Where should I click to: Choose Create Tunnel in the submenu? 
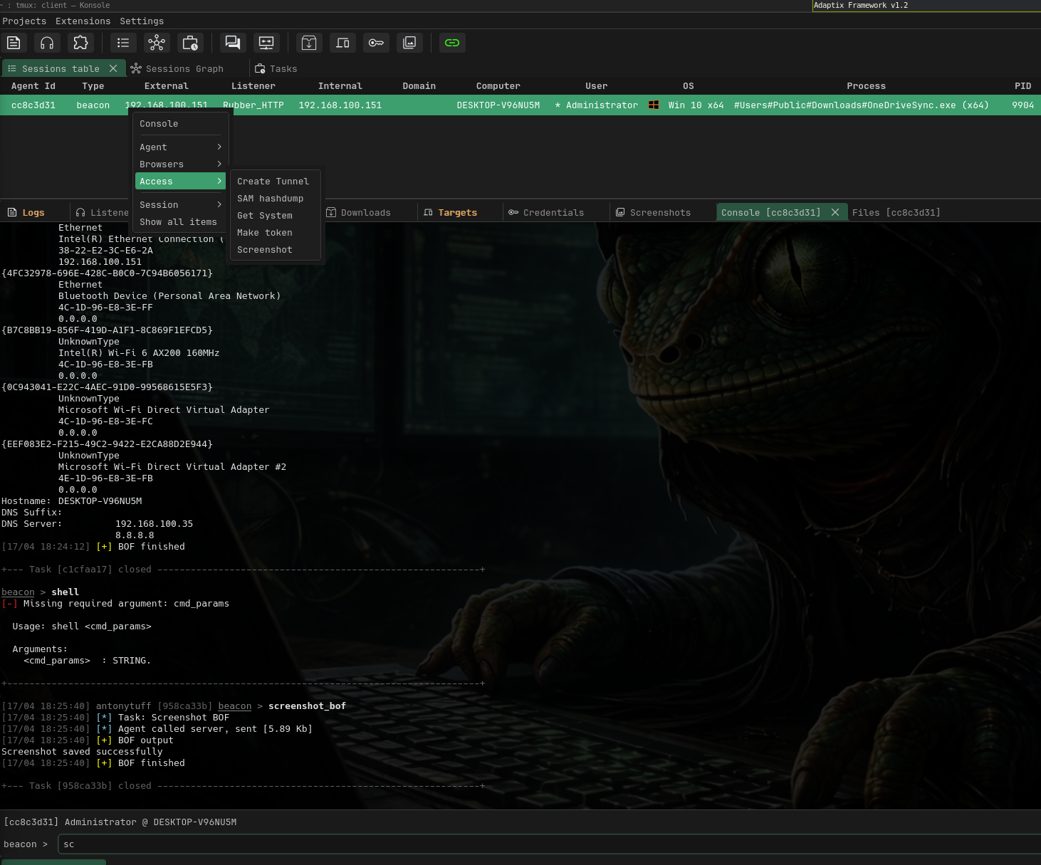pos(273,182)
